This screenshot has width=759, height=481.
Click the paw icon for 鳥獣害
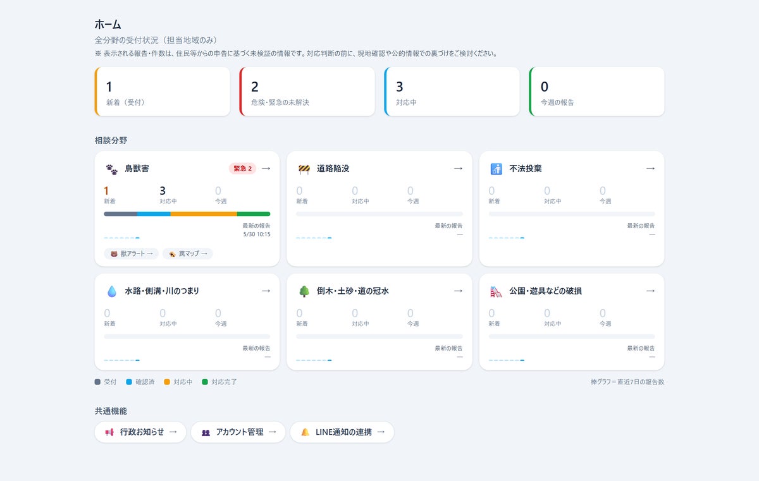pyautogui.click(x=112, y=169)
